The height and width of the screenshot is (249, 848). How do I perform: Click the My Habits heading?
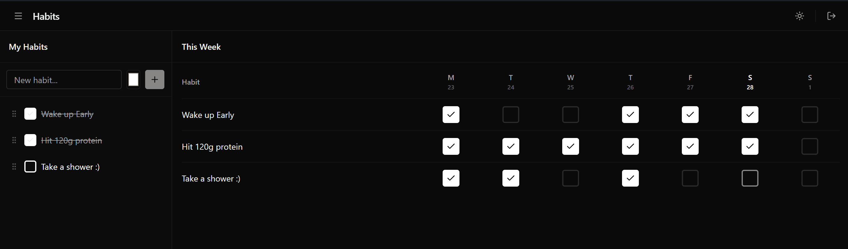[28, 47]
